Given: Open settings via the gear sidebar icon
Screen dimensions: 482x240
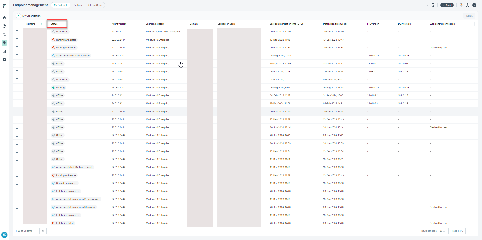Looking at the screenshot, I should point(4,60).
